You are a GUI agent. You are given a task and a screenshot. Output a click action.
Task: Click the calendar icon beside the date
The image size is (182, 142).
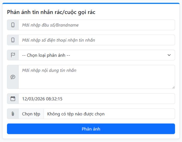click(x=13, y=99)
